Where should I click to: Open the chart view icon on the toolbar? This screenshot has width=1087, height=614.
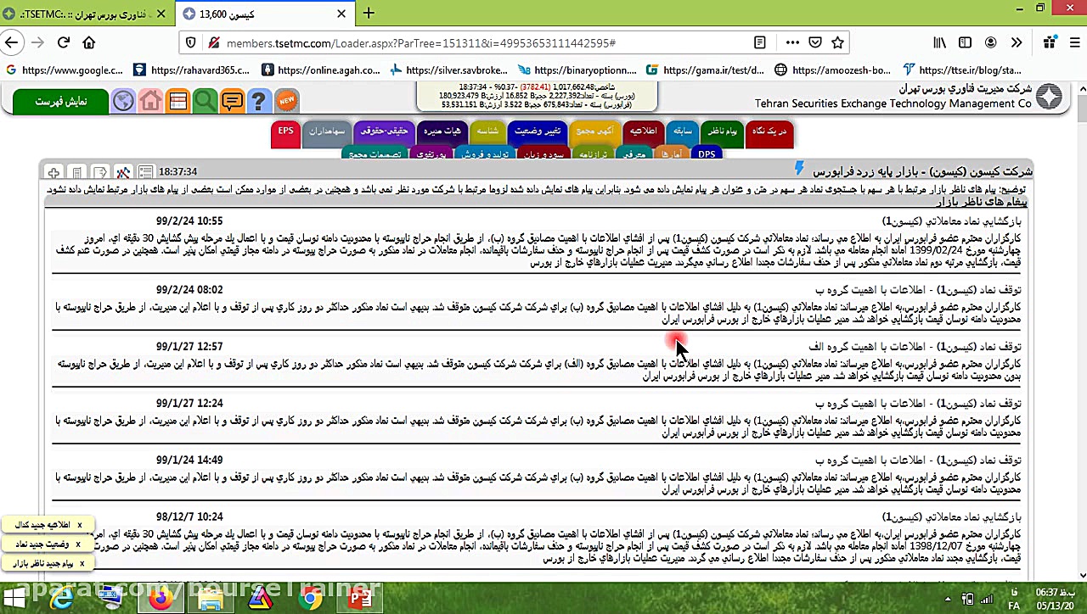123,172
